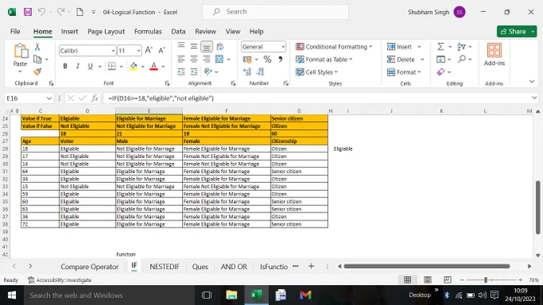
Task: Toggle align left
Action: pyautogui.click(x=181, y=59)
